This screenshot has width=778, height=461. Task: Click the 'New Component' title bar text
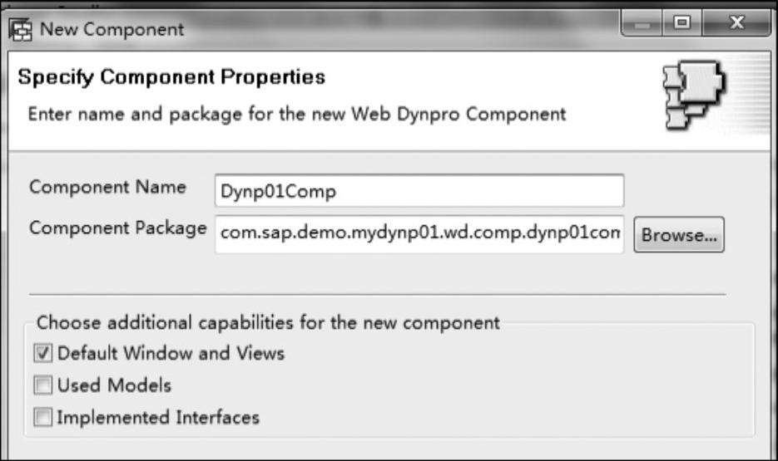[x=112, y=30]
